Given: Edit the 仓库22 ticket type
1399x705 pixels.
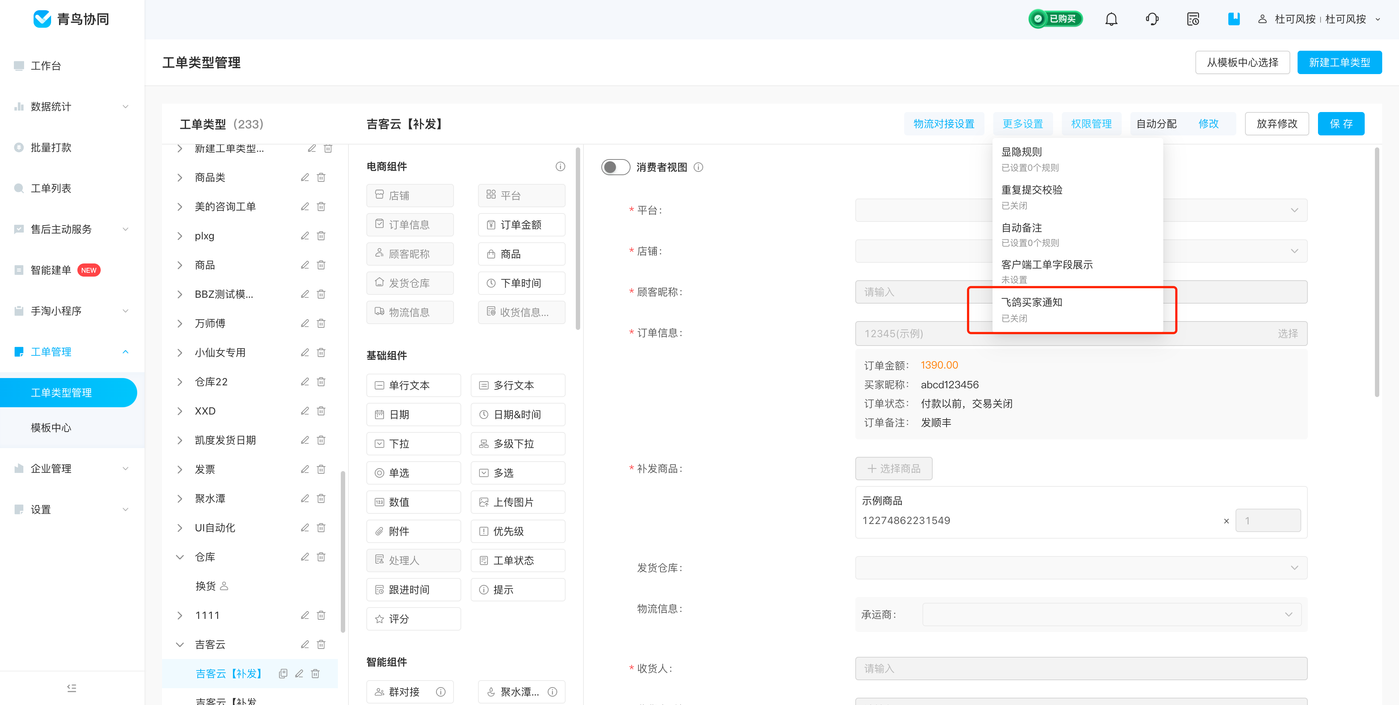Looking at the screenshot, I should [305, 382].
